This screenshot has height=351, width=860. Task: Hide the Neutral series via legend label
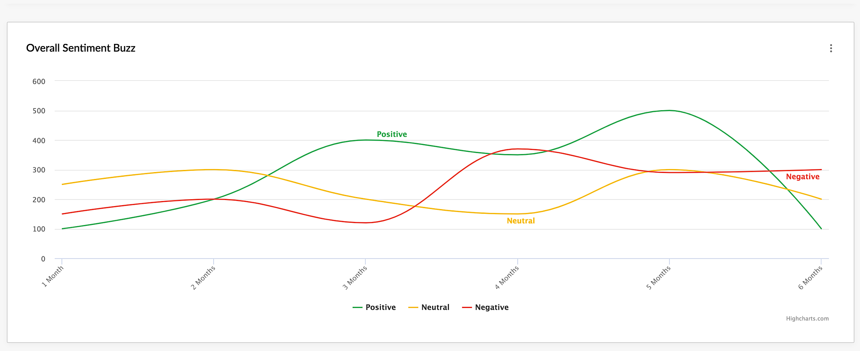(435, 307)
